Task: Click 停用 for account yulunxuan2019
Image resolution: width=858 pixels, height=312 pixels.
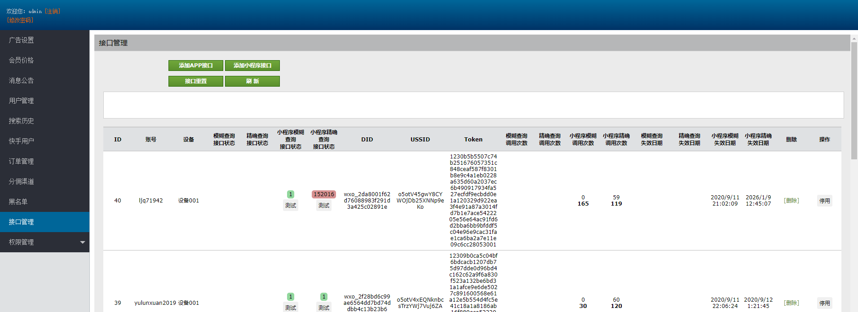Action: tap(824, 303)
